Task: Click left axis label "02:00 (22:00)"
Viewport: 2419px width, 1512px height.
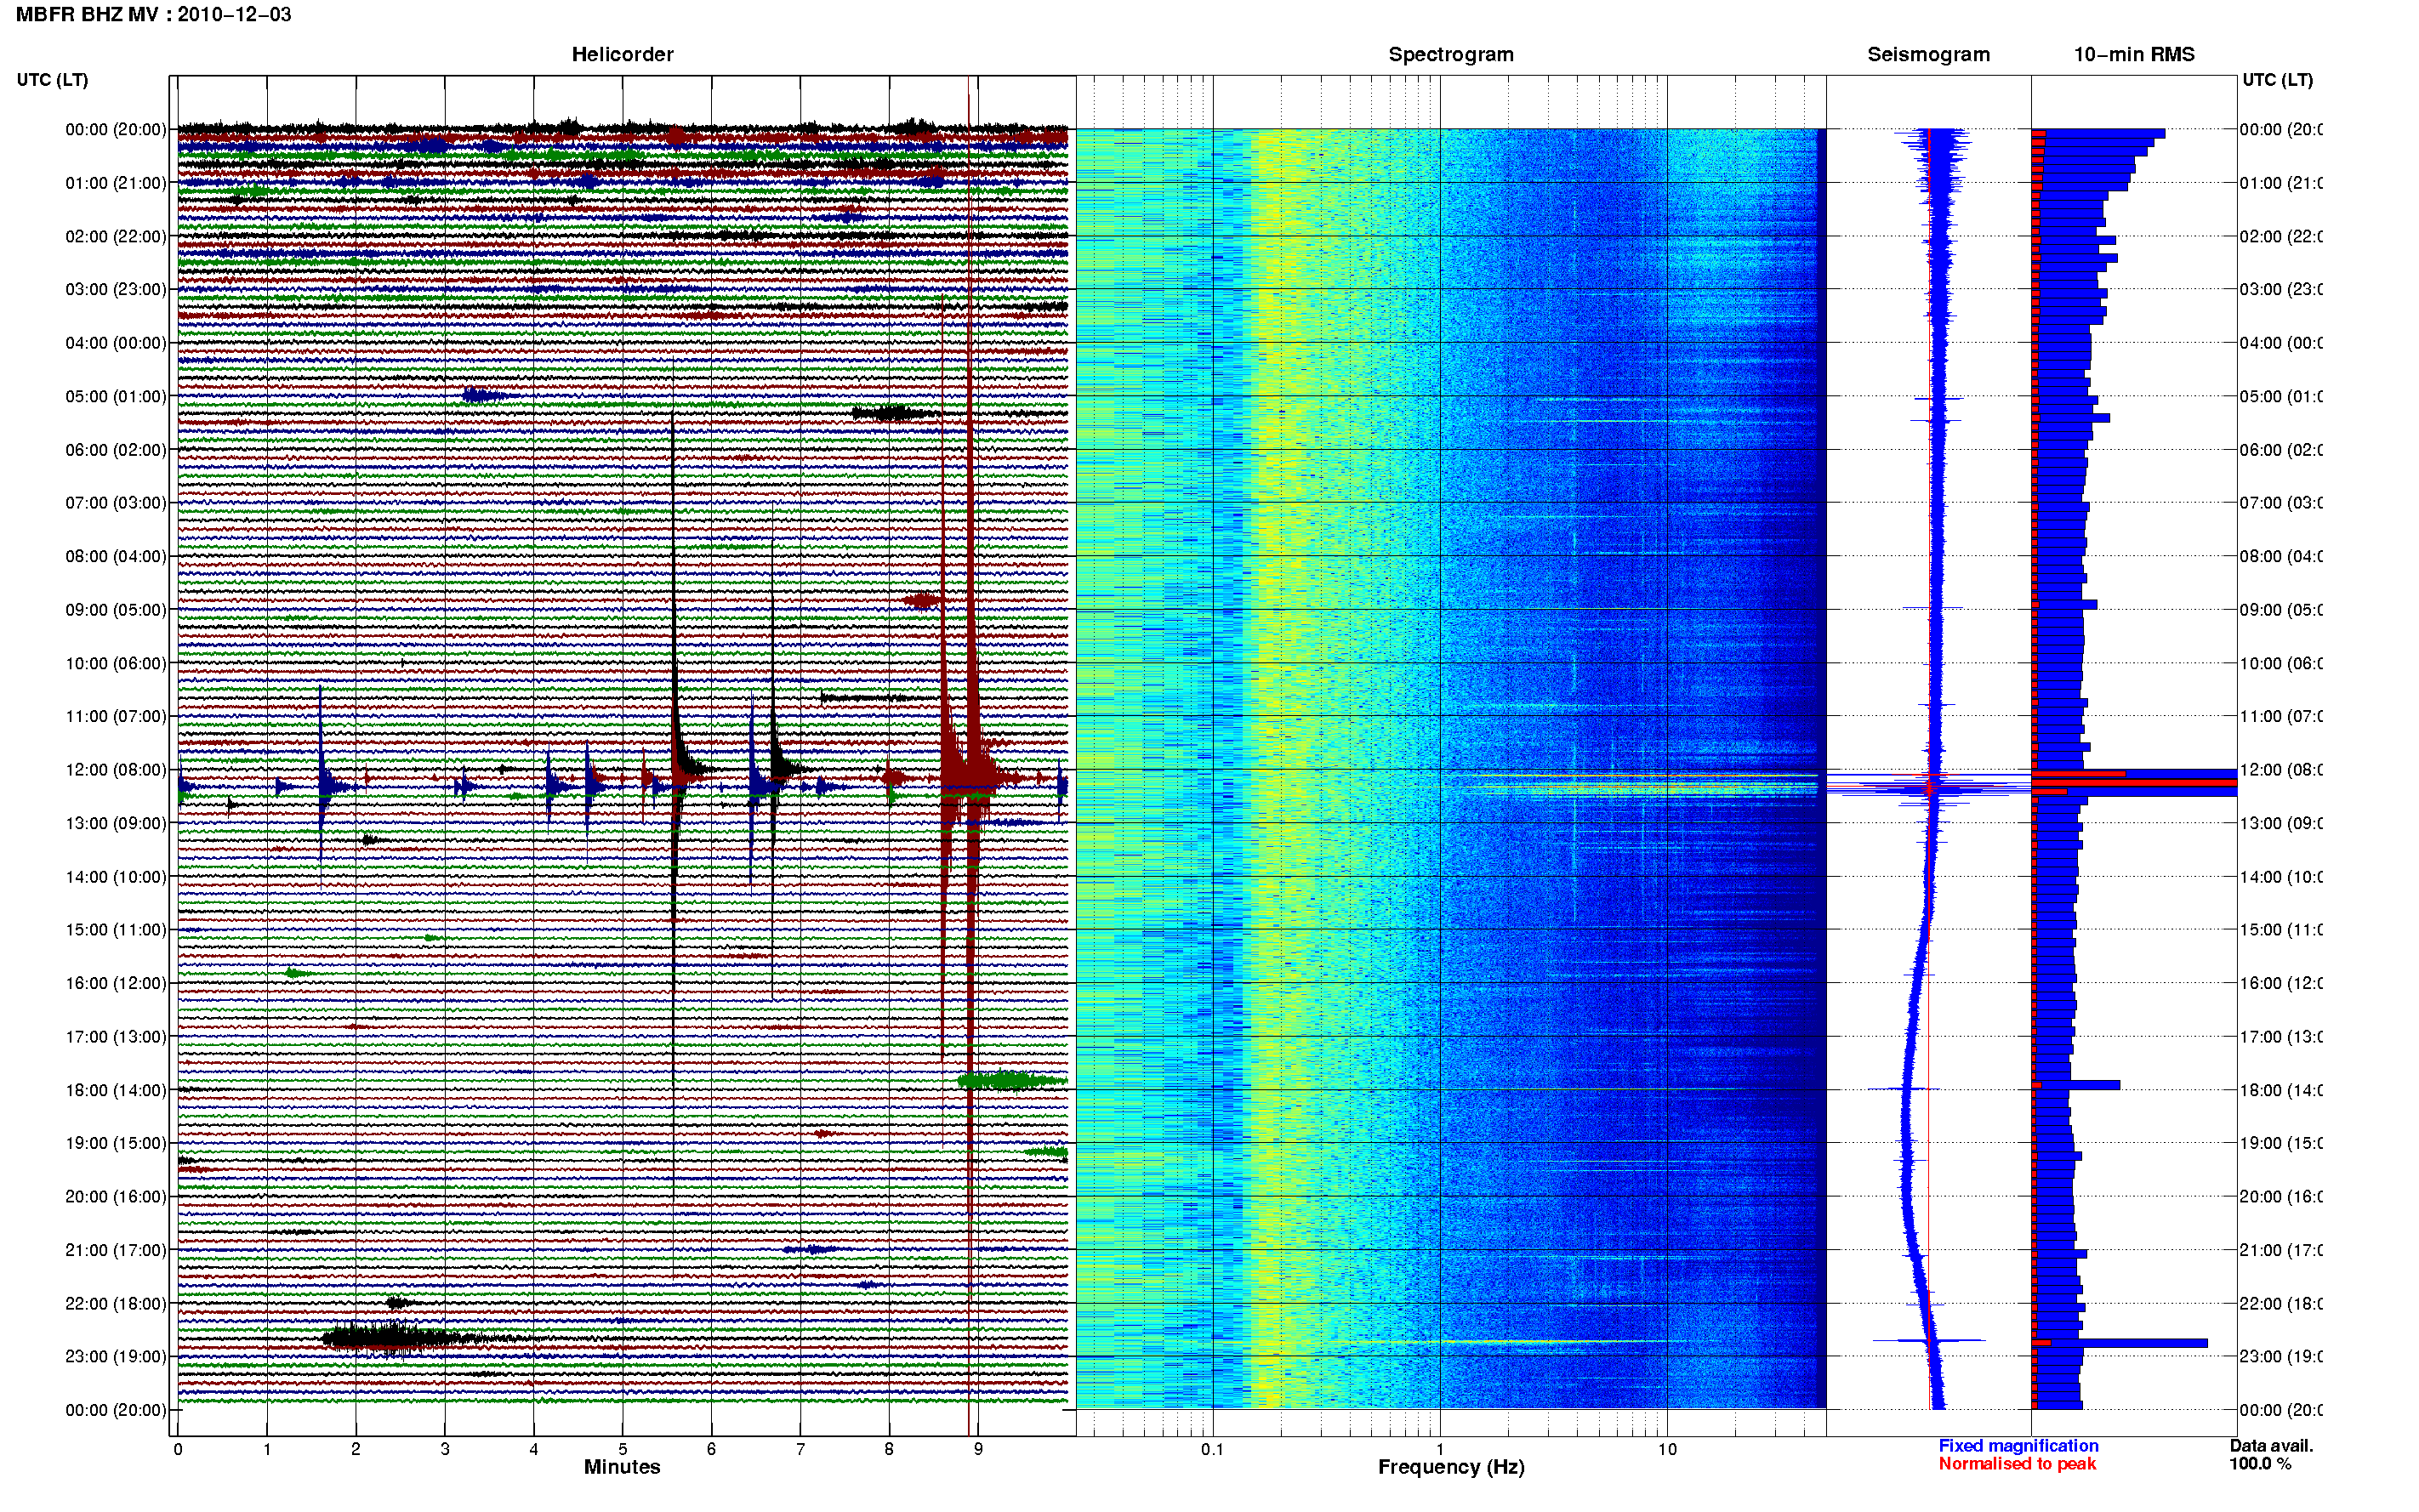Action: [116, 236]
